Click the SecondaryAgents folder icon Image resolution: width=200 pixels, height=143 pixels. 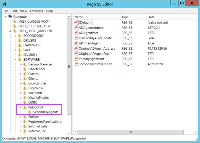(30, 112)
